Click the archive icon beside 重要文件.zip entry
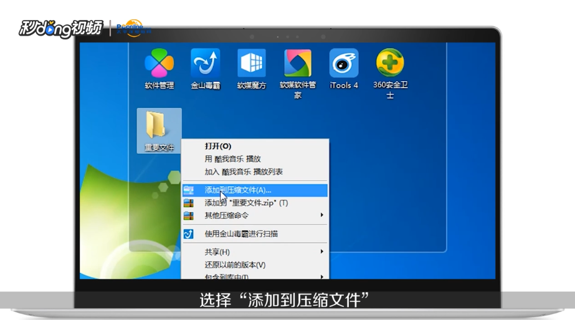This screenshot has height=320, width=575. coord(189,203)
